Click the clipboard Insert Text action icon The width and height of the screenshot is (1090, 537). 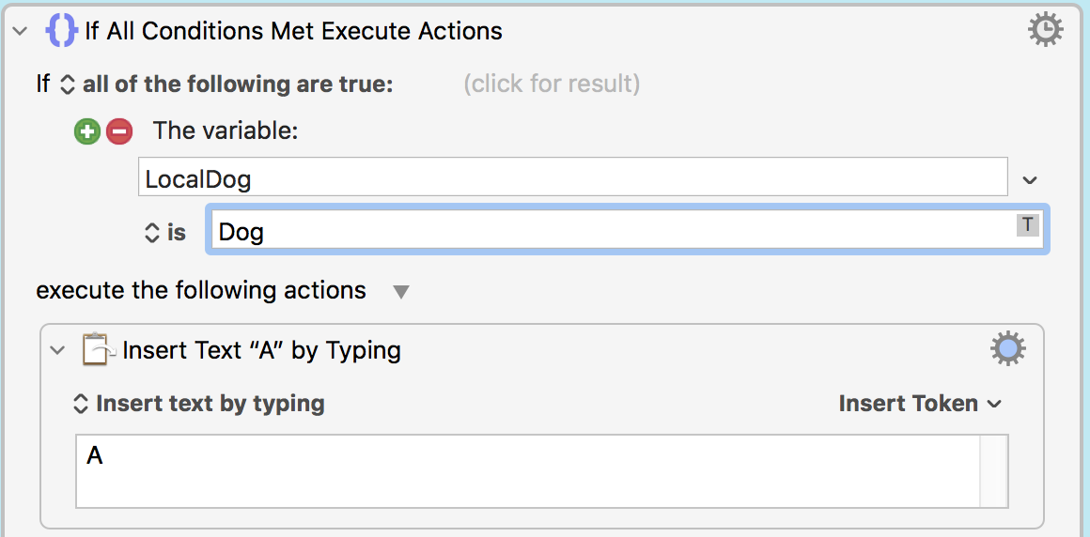[98, 349]
